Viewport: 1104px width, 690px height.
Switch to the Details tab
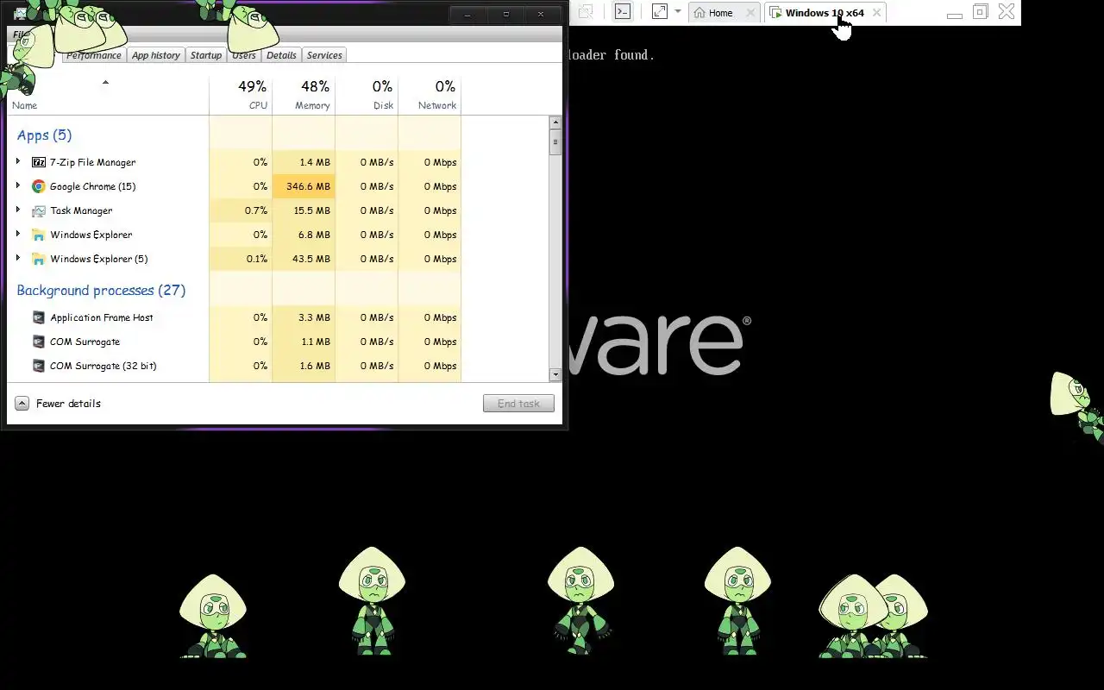click(281, 55)
